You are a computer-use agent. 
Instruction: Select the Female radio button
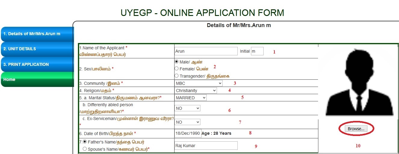tap(177, 69)
